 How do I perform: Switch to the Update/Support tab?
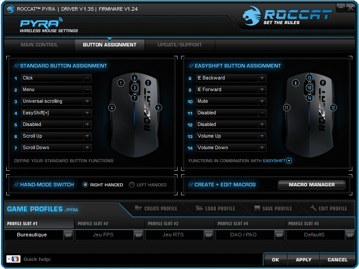[x=180, y=45]
